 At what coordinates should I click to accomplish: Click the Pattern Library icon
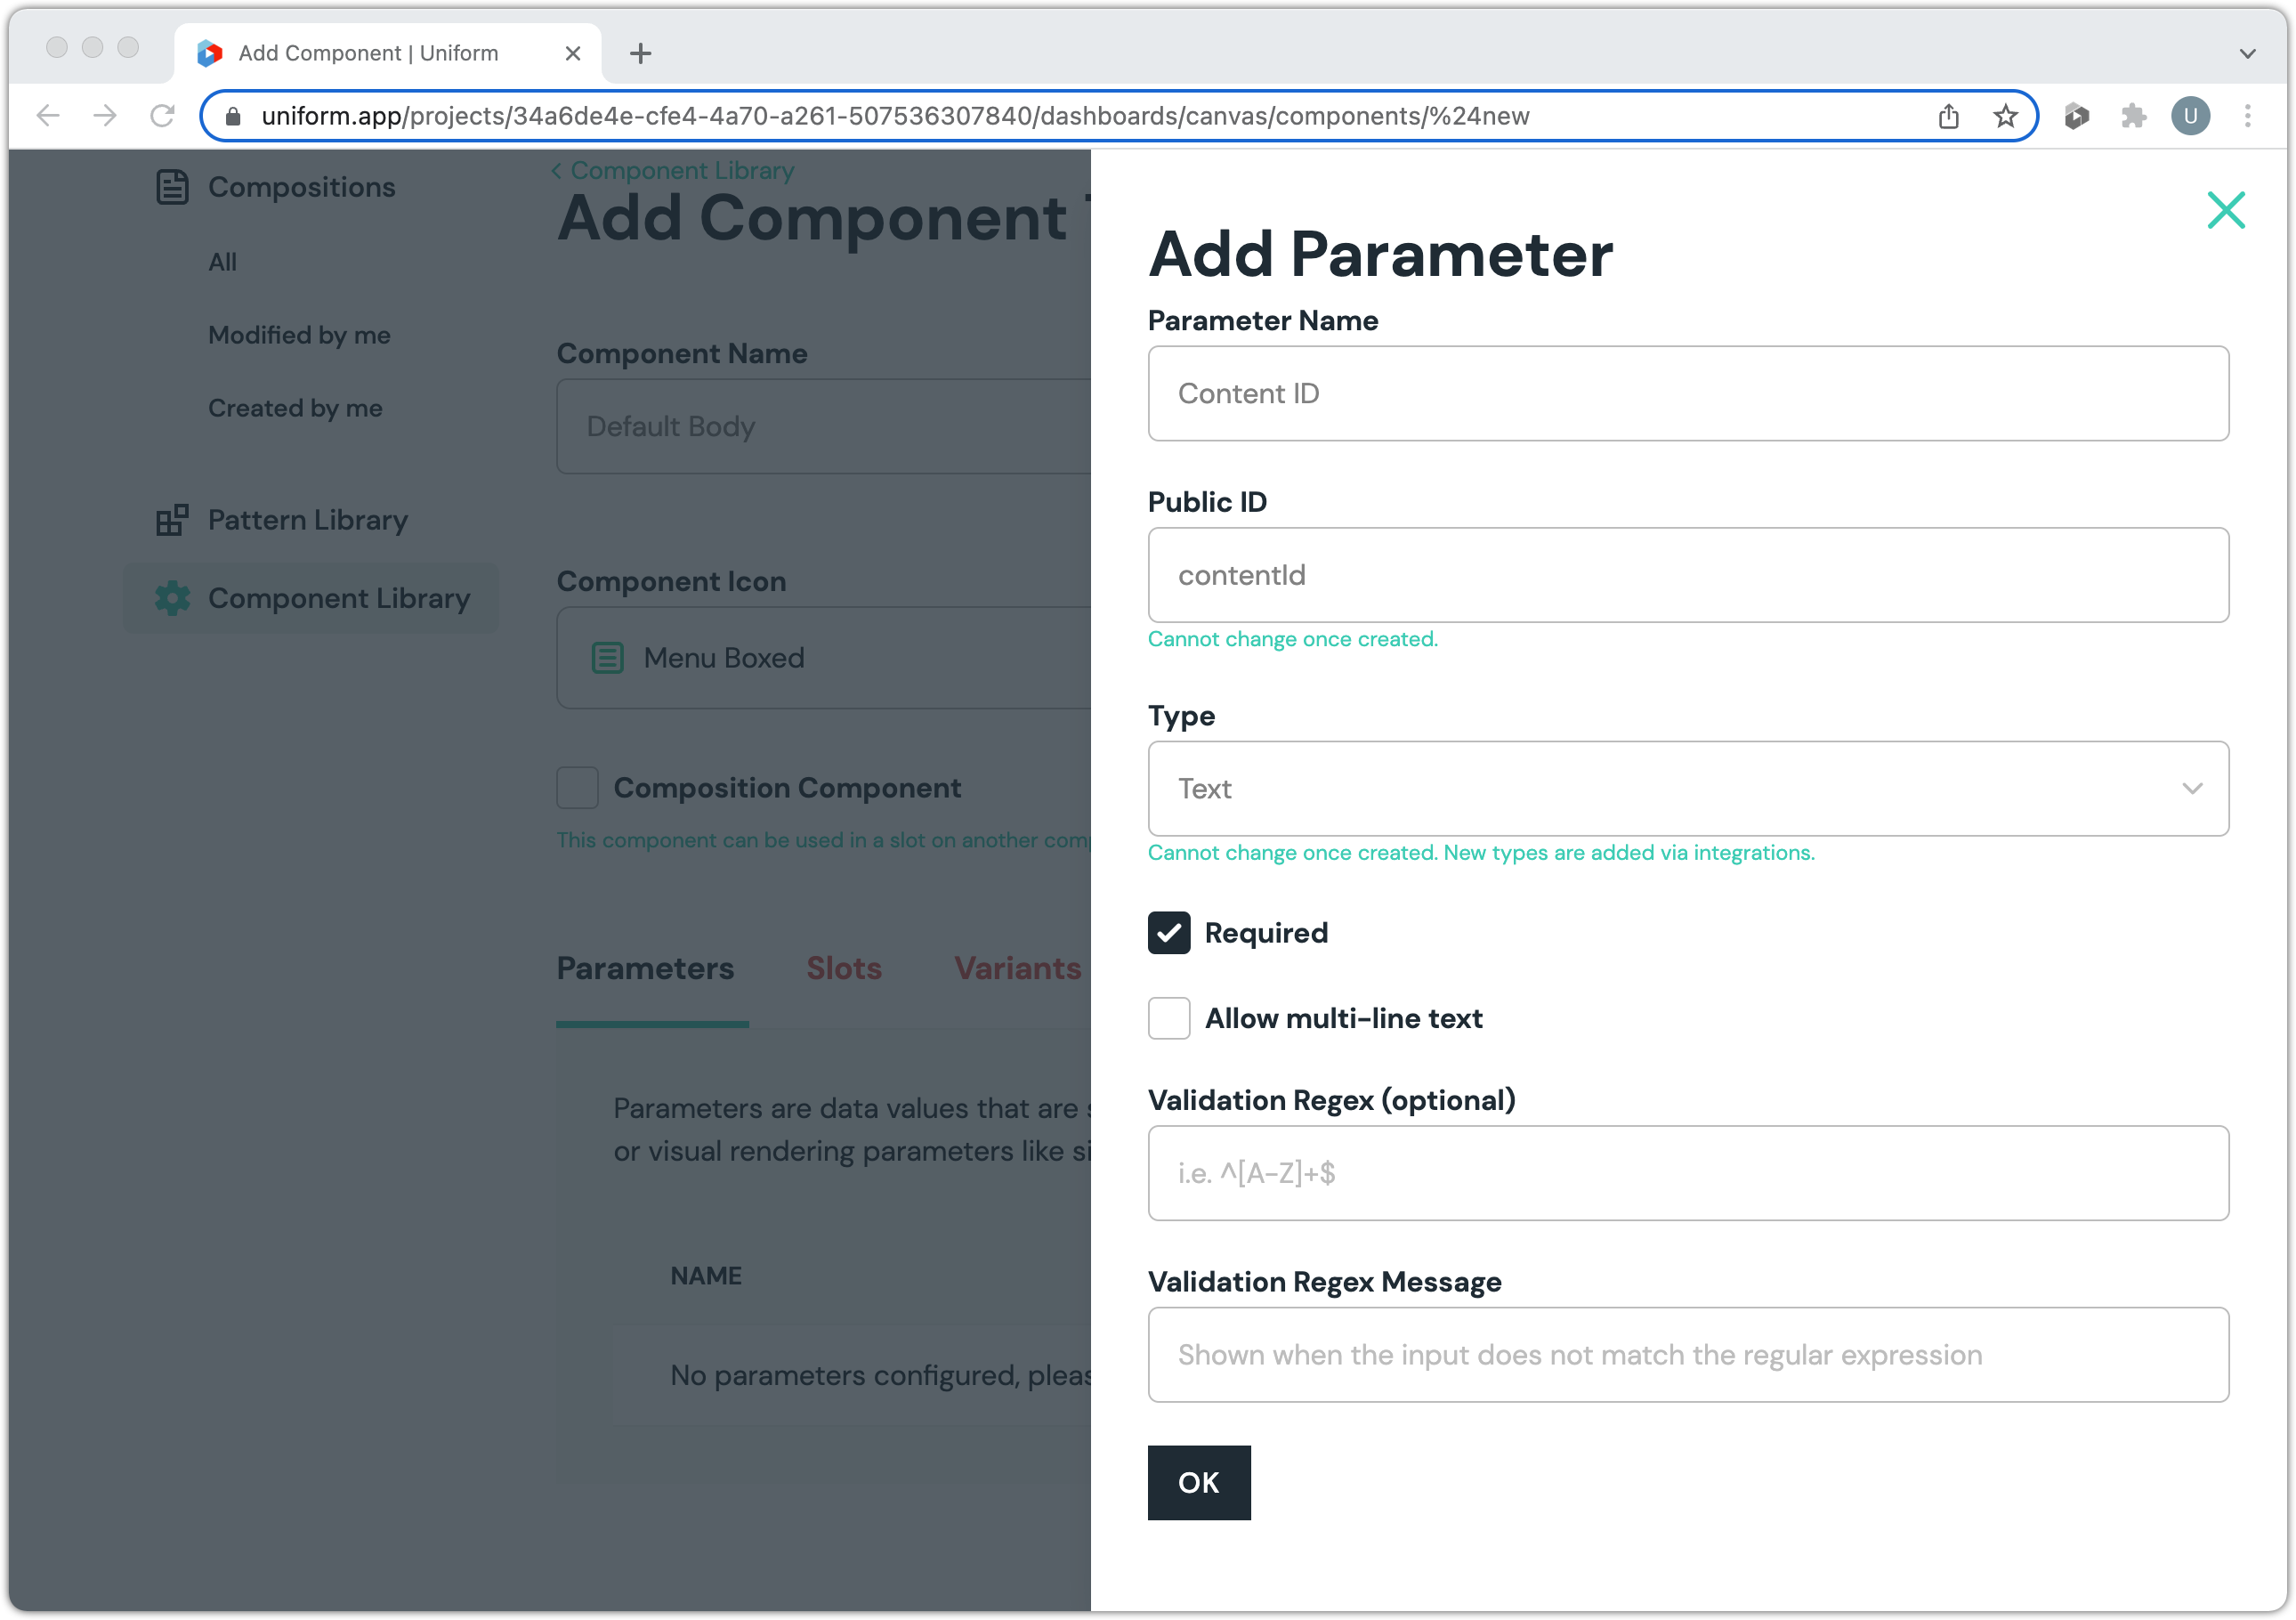coord(172,520)
